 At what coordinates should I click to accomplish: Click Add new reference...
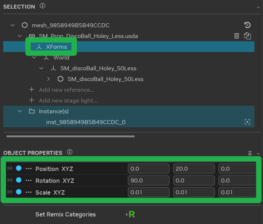click(x=66, y=90)
